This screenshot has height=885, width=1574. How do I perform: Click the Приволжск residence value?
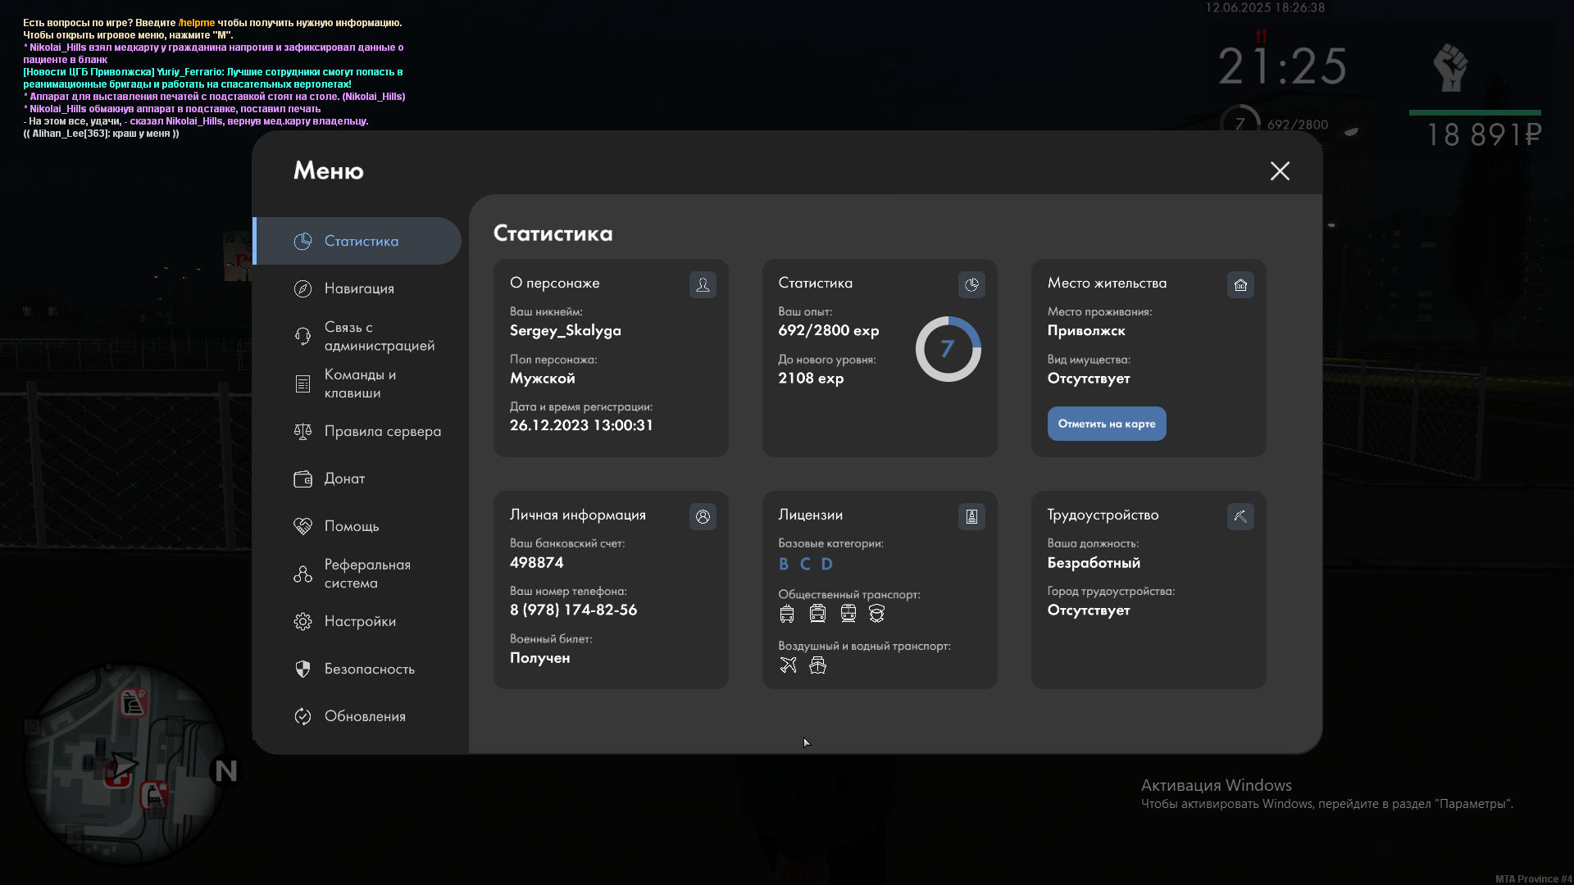tap(1086, 331)
